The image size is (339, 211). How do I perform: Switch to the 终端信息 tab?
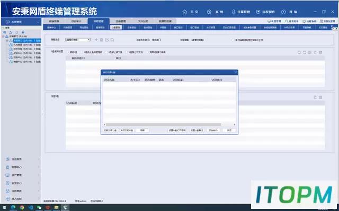(54, 21)
